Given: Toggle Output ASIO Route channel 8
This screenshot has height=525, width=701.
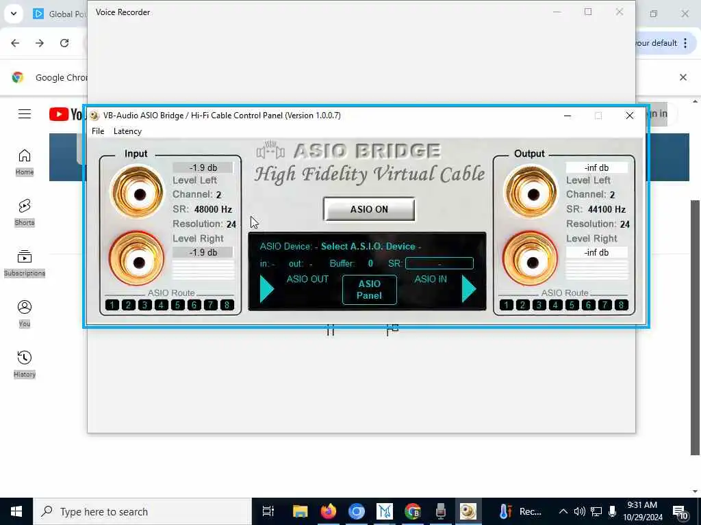Looking at the screenshot, I should (621, 305).
